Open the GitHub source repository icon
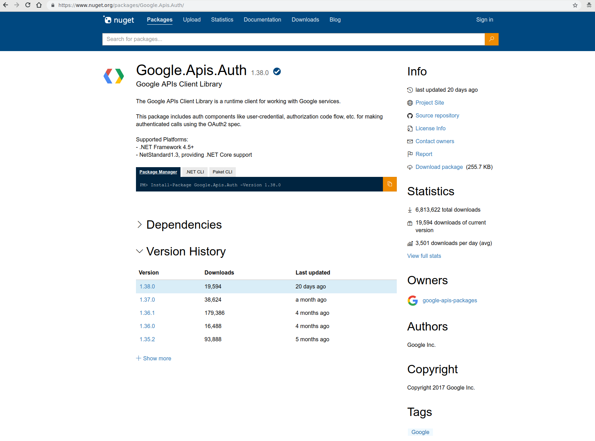 pos(410,115)
